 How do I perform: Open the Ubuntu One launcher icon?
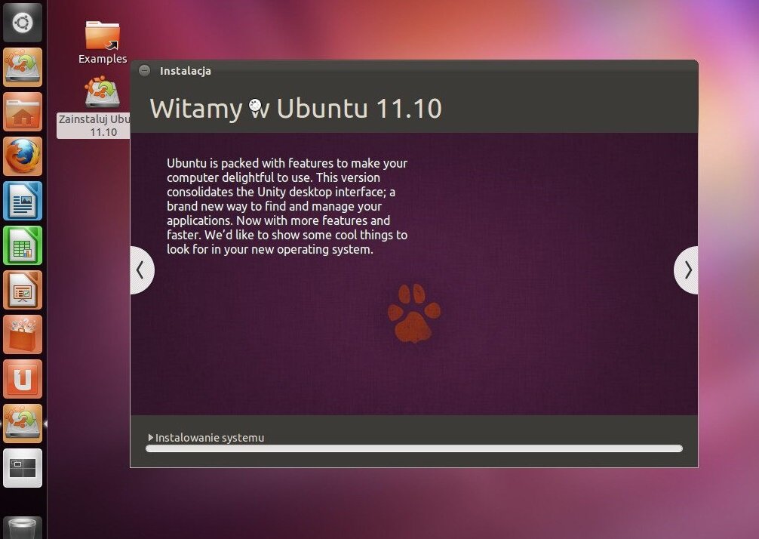click(23, 379)
